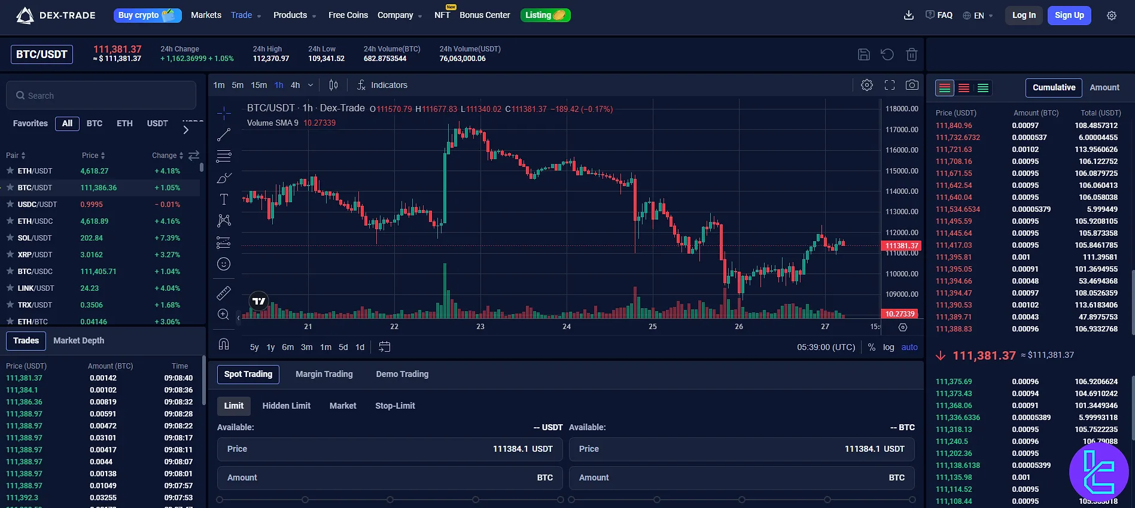The image size is (1135, 508).
Task: Switch to Margin Trading tab
Action: pyautogui.click(x=324, y=374)
